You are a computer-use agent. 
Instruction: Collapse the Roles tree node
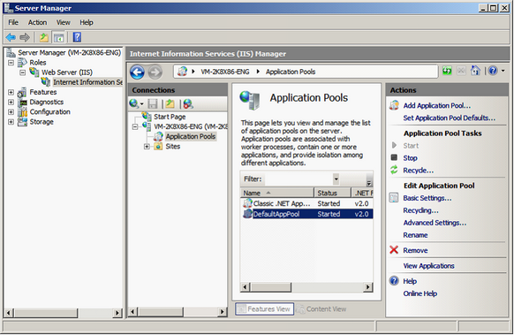pyautogui.click(x=11, y=63)
